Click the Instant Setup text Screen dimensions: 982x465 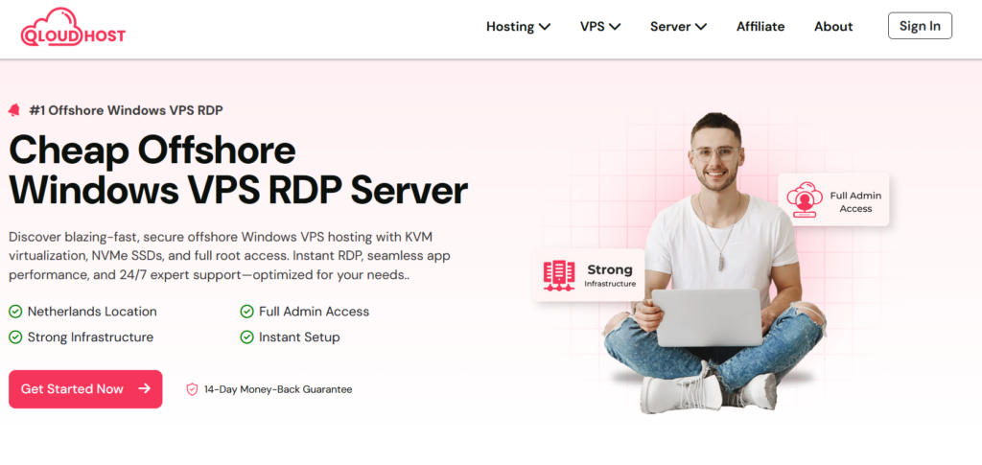point(299,337)
